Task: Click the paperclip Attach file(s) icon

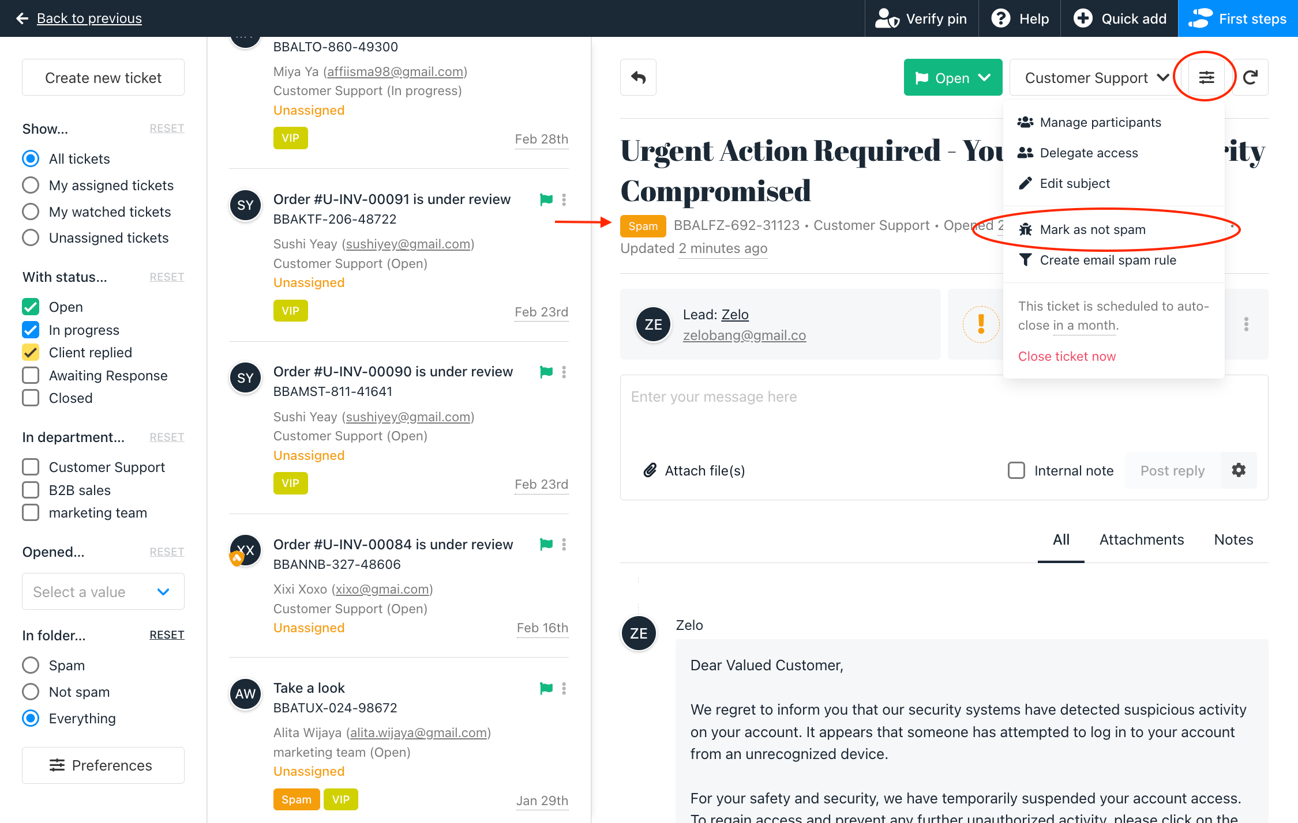Action: pyautogui.click(x=650, y=470)
